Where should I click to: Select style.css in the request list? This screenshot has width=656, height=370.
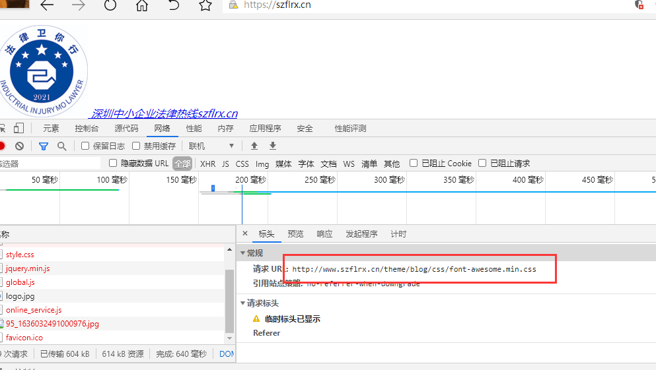(x=20, y=254)
